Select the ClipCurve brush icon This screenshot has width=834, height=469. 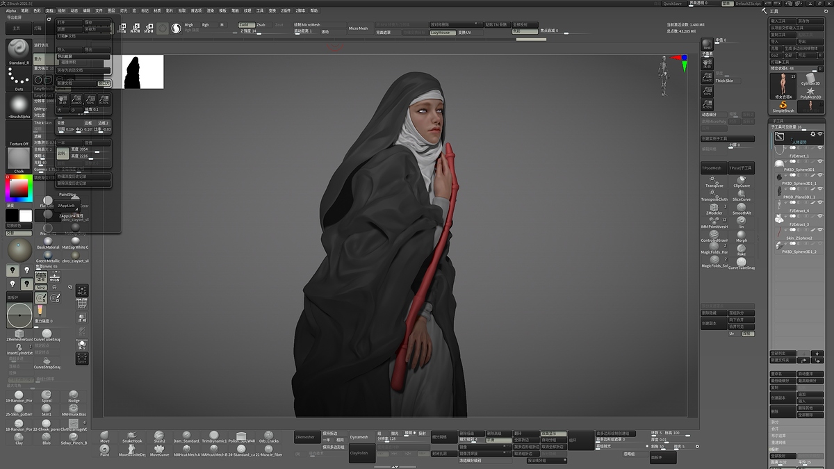[x=742, y=181]
